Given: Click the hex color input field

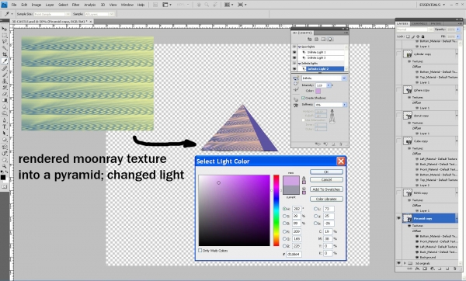Looking at the screenshot, I should [294, 254].
